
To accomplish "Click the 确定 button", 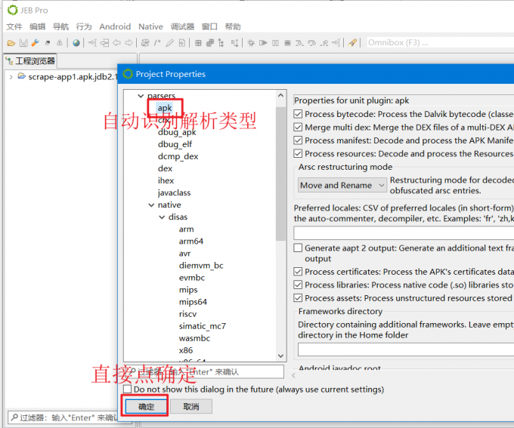I will point(146,407).
